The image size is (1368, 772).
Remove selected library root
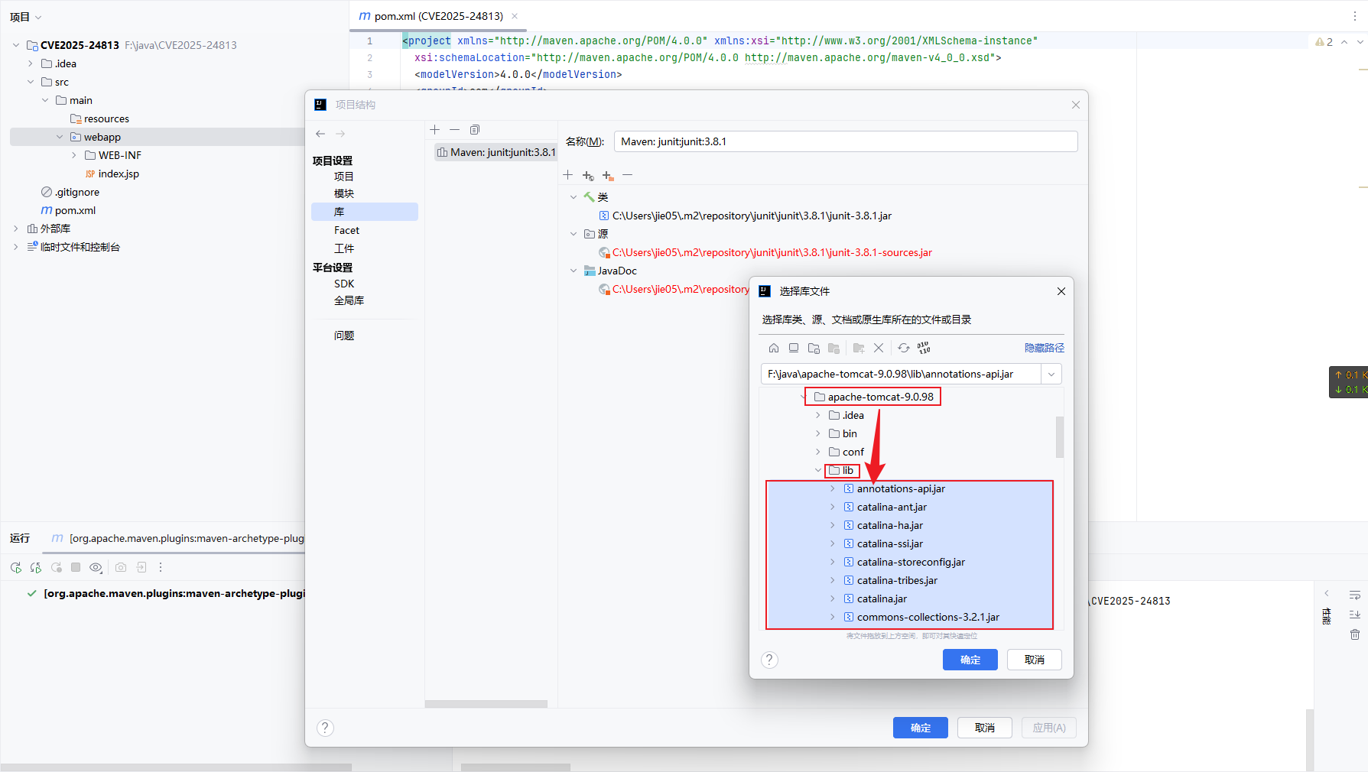628,175
